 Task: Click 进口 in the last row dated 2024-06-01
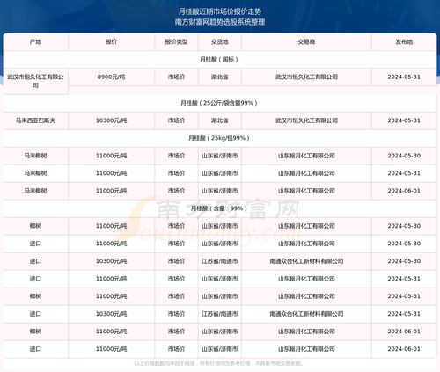click(35, 349)
